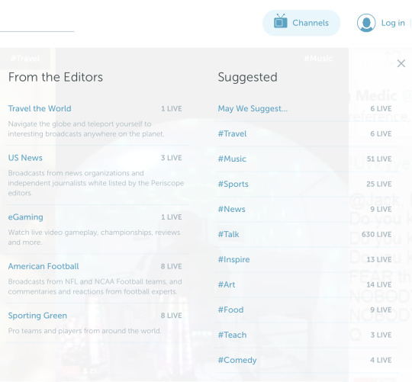This screenshot has width=412, height=382.
Task: Select the #Comedy suggested channel
Action: pos(237,360)
